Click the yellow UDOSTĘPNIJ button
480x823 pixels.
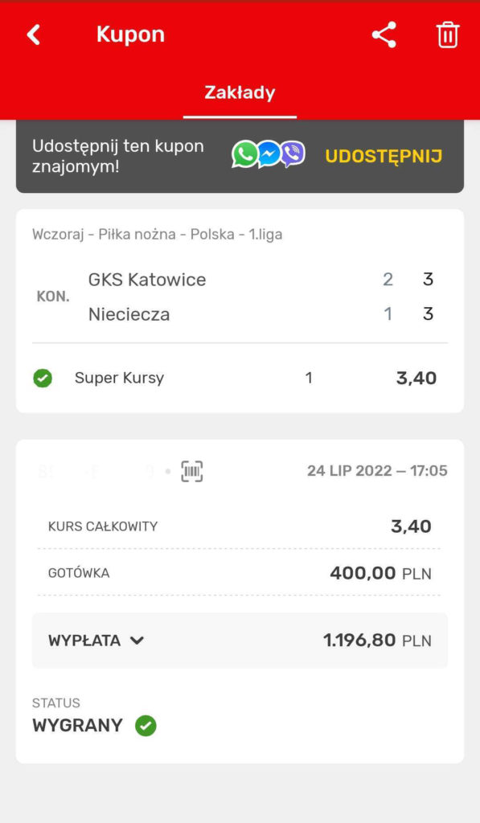tap(384, 156)
